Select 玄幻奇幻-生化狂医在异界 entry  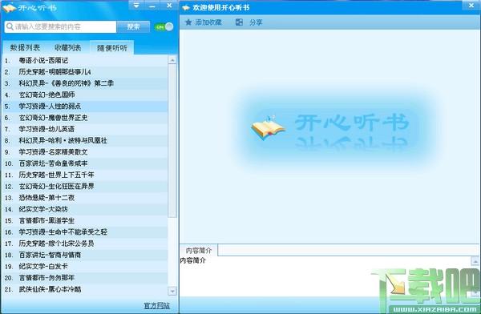[x=86, y=186]
